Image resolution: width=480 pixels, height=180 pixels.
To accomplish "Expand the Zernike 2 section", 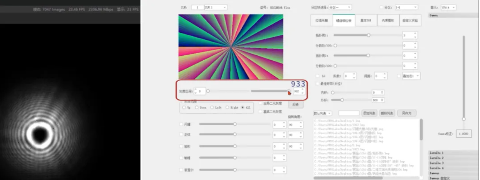I will point(453,158).
